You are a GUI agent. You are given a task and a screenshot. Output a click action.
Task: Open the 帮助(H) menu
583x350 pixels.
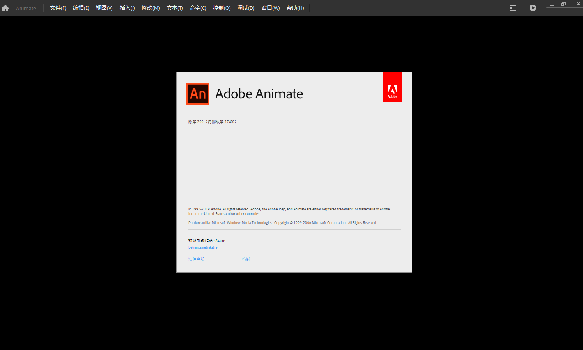(295, 7)
